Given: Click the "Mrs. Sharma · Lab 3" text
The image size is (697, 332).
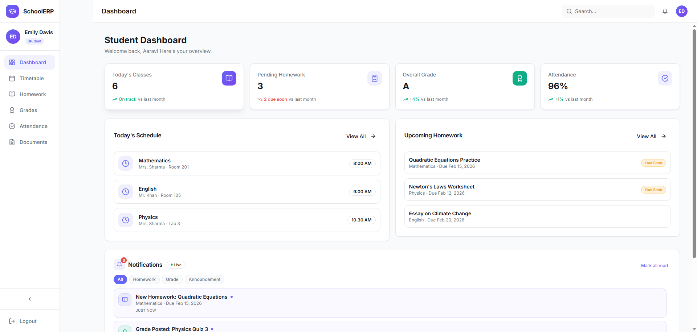Looking at the screenshot, I should click(159, 224).
